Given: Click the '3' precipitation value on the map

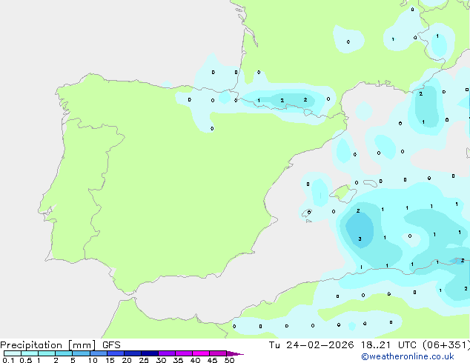Looking at the screenshot, I should tap(360, 239).
